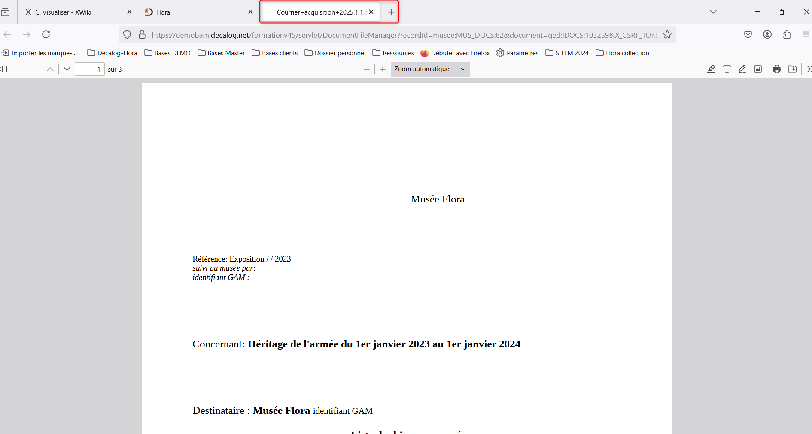The height and width of the screenshot is (434, 812).
Task: Zoom in on the PDF document
Action: [x=383, y=69]
